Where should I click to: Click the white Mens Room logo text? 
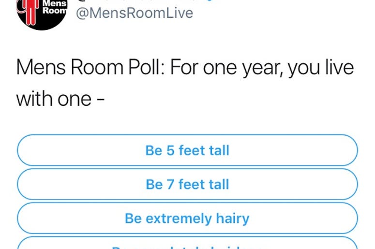pos(55,7)
